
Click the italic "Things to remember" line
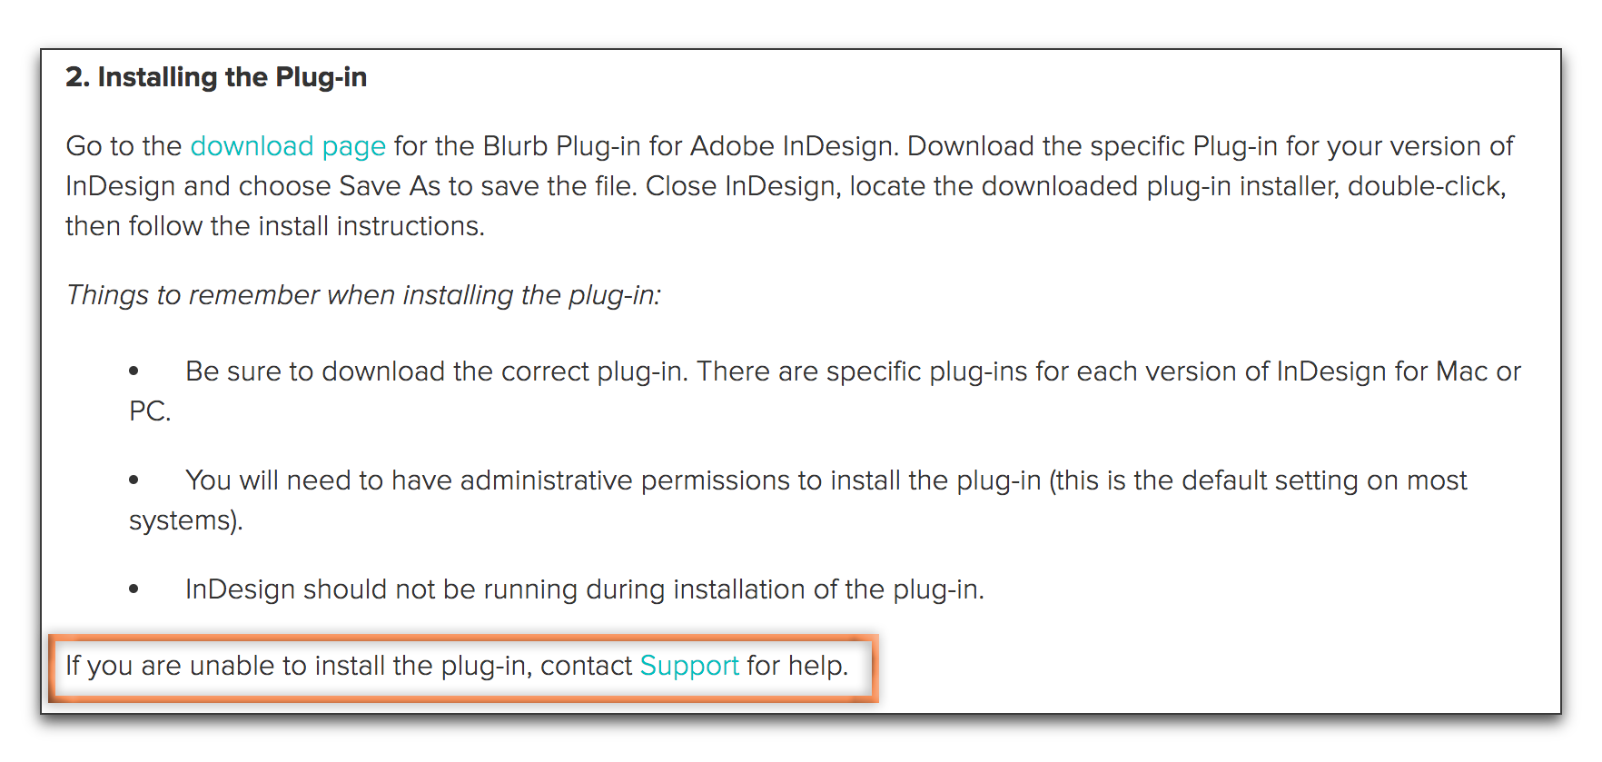point(363,295)
